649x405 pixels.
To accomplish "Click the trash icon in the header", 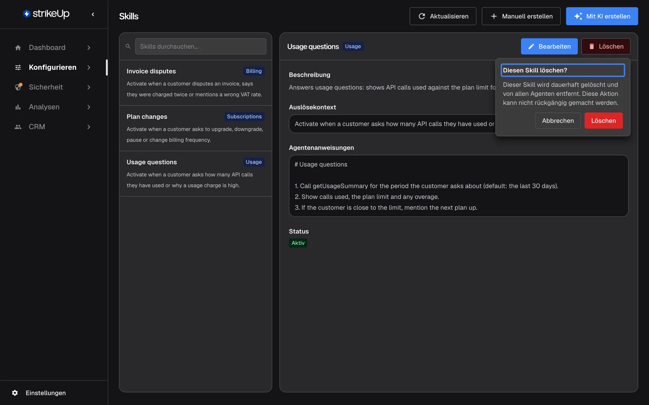I will click(592, 46).
